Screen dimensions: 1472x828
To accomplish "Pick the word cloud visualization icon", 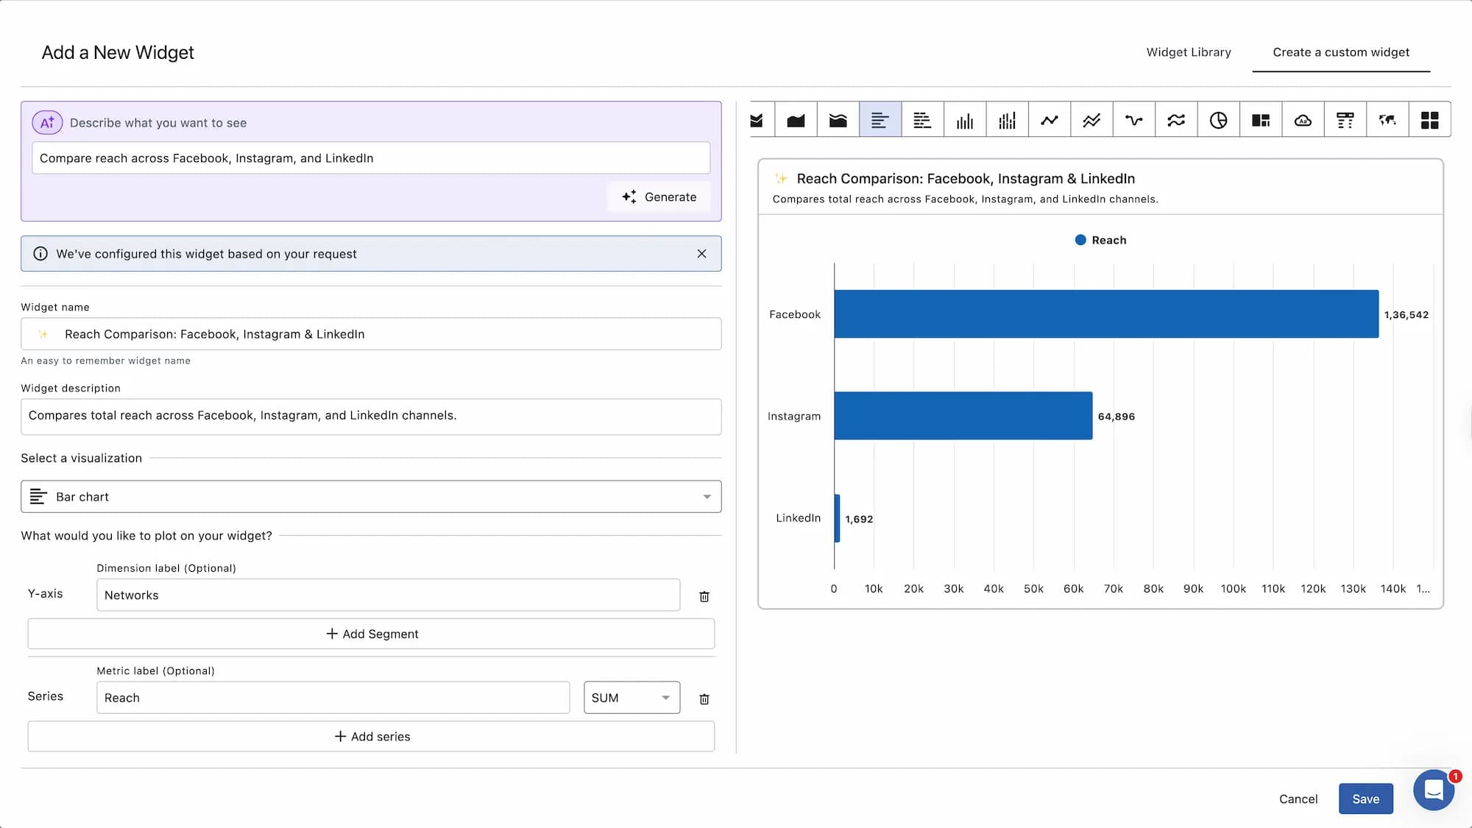I will point(1303,119).
